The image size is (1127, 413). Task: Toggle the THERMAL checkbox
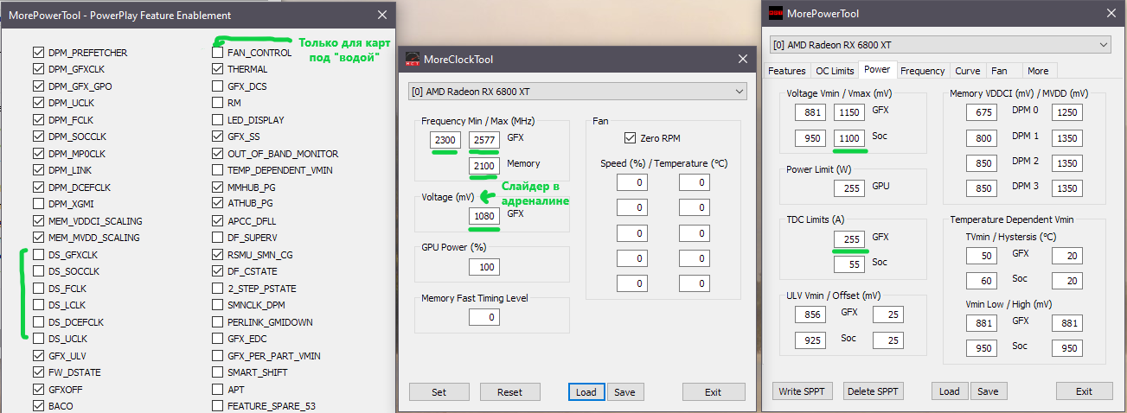217,70
